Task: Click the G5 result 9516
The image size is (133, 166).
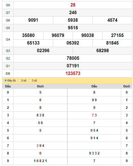Action: [x=73, y=28]
